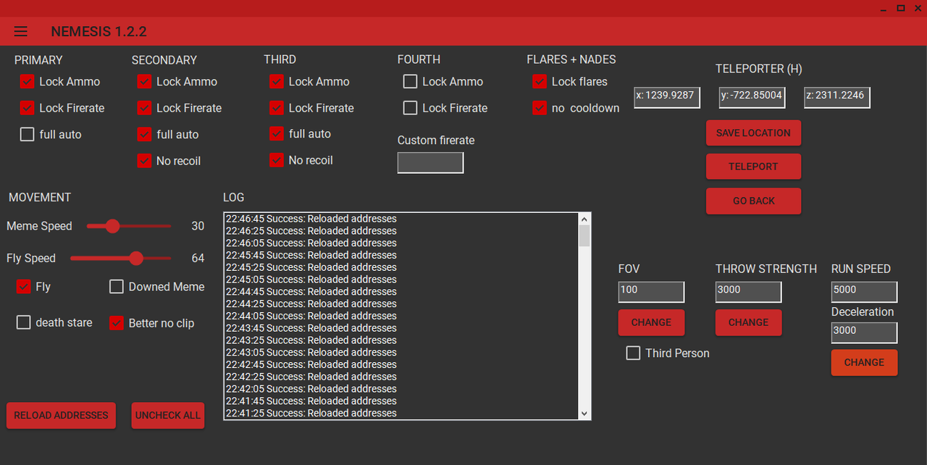Uncheck Secondary No recoil
This screenshot has width=927, height=465.
click(x=144, y=161)
